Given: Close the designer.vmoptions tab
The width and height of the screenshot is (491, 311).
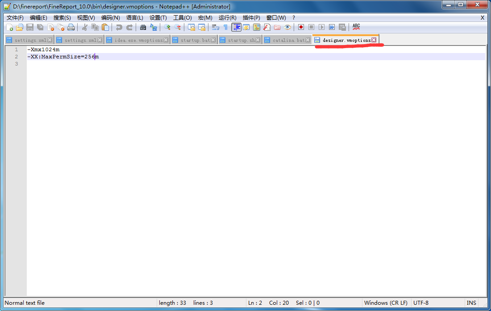Looking at the screenshot, I should point(374,40).
